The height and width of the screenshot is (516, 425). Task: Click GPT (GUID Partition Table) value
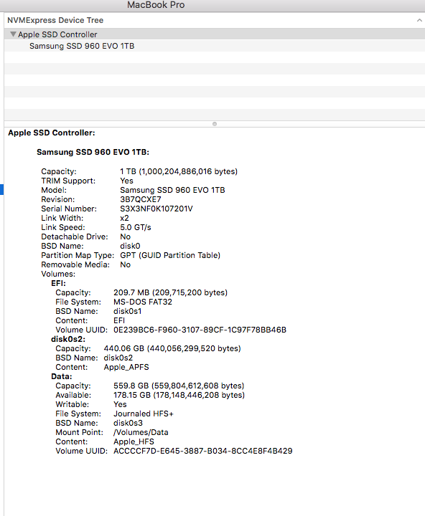170,255
